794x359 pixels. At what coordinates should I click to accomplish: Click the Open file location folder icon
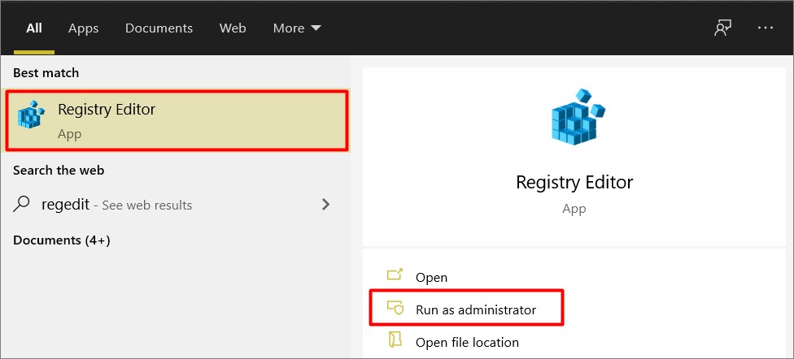pos(395,340)
